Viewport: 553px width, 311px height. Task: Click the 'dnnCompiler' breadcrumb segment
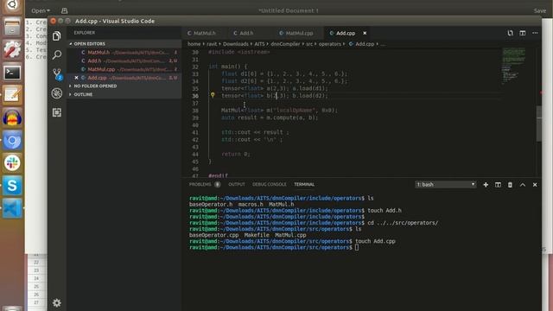[285, 44]
